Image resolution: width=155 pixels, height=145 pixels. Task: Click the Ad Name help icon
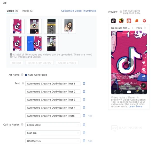pos(22,74)
